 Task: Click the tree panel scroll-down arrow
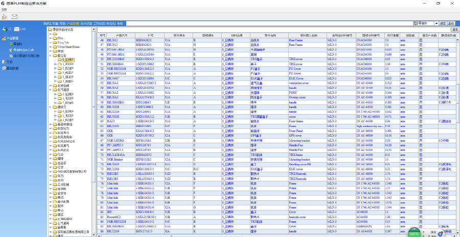click(94, 235)
